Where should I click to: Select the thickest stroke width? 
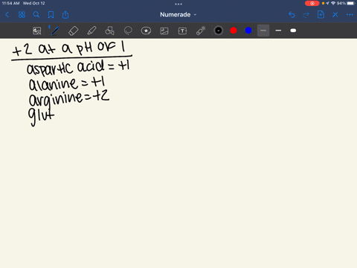click(293, 31)
